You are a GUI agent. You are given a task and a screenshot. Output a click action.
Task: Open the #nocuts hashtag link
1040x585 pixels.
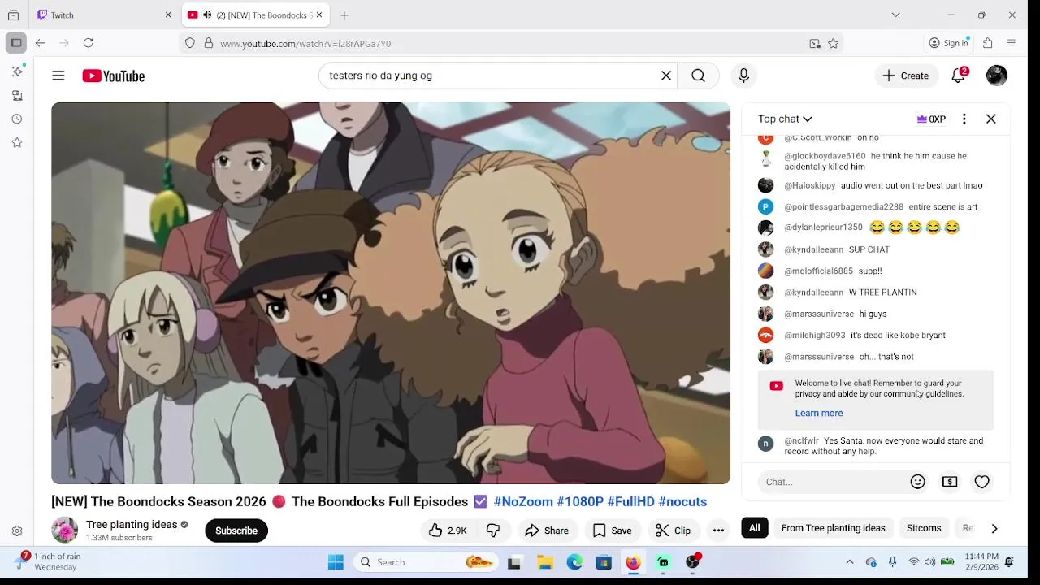pos(682,501)
